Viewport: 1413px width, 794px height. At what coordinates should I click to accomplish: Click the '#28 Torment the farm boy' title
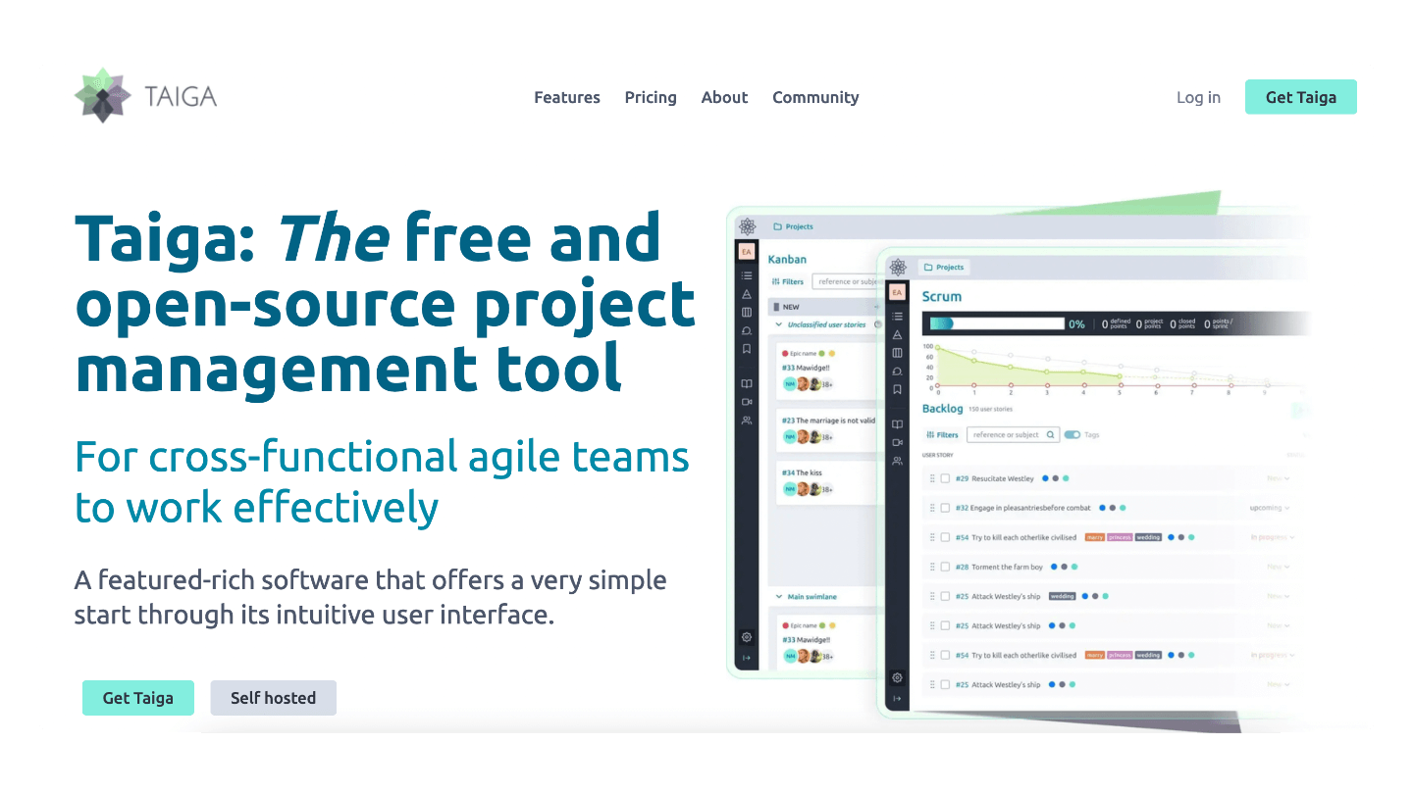[x=999, y=567]
